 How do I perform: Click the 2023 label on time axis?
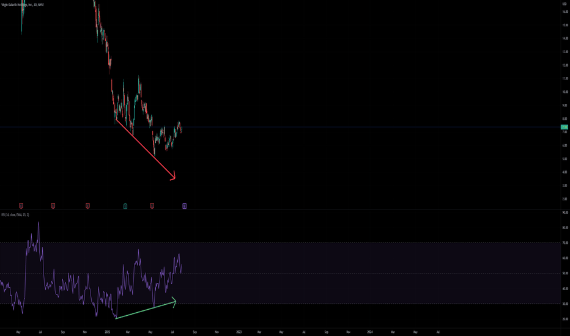239,332
